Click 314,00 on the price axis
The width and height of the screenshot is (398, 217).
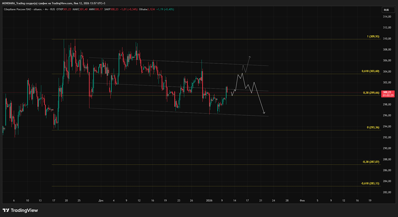tap(387, 17)
